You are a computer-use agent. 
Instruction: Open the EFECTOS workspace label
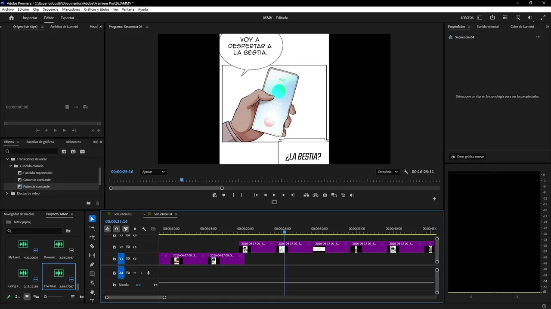pos(467,18)
